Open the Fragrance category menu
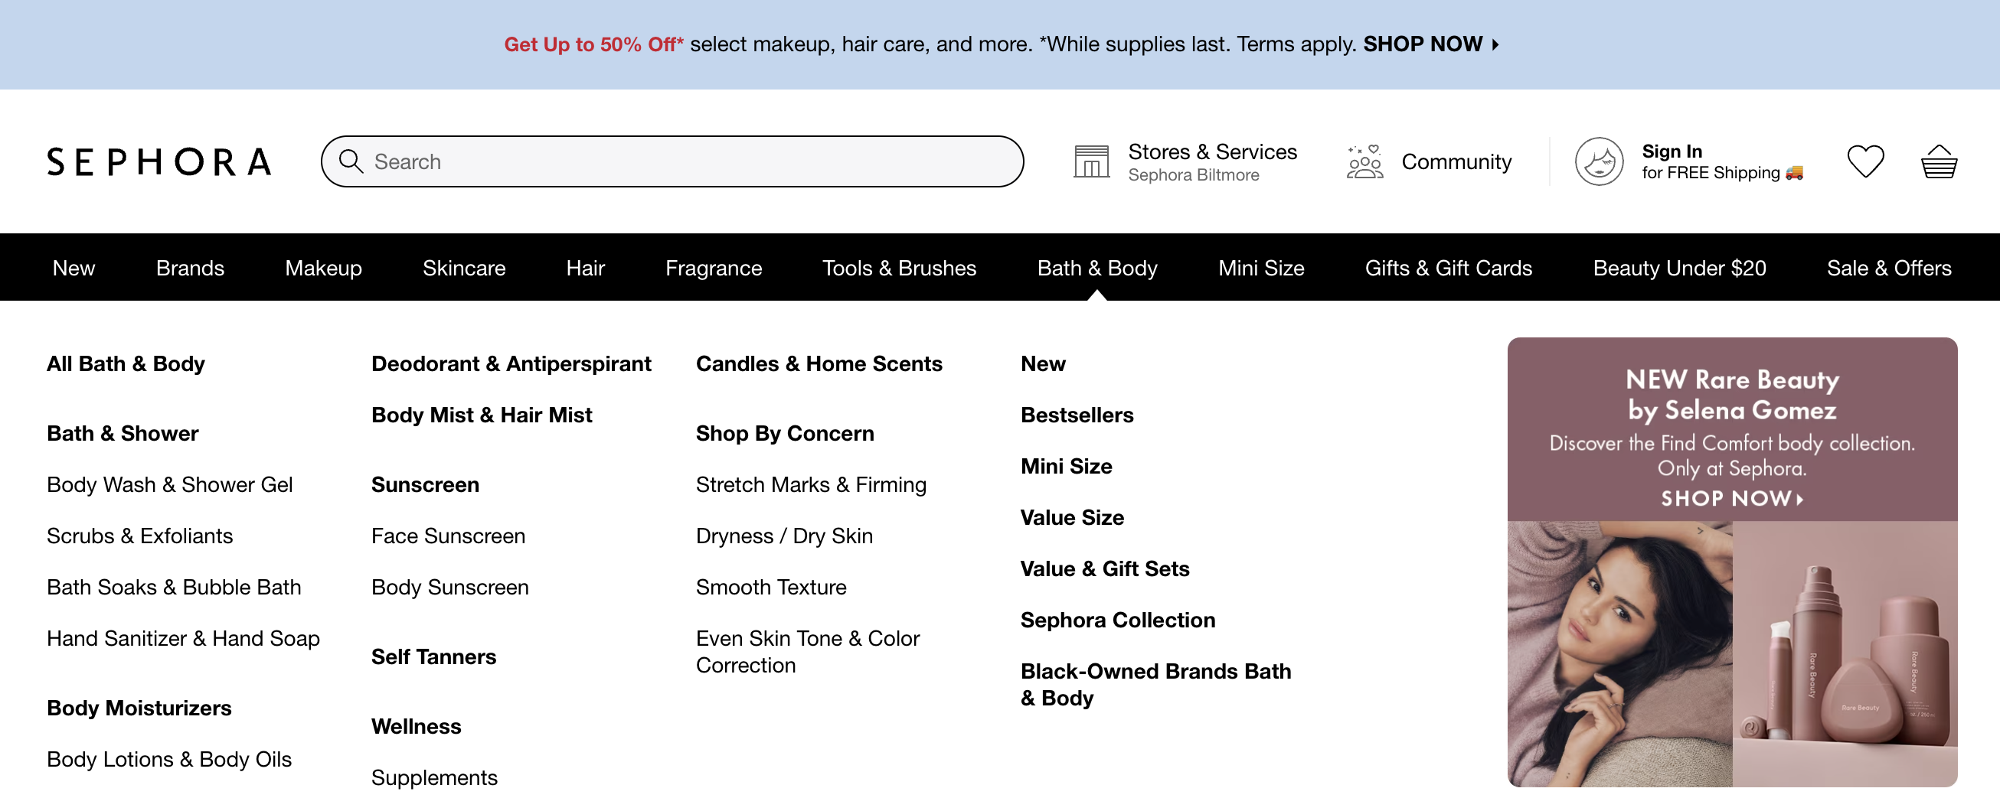Image resolution: width=2000 pixels, height=798 pixels. coord(713,268)
